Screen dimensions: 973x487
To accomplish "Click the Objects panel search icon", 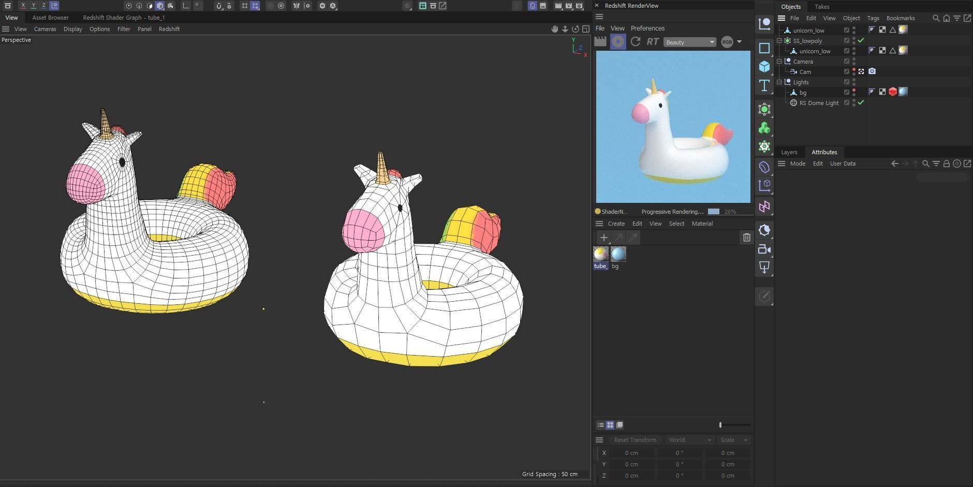I will point(936,18).
